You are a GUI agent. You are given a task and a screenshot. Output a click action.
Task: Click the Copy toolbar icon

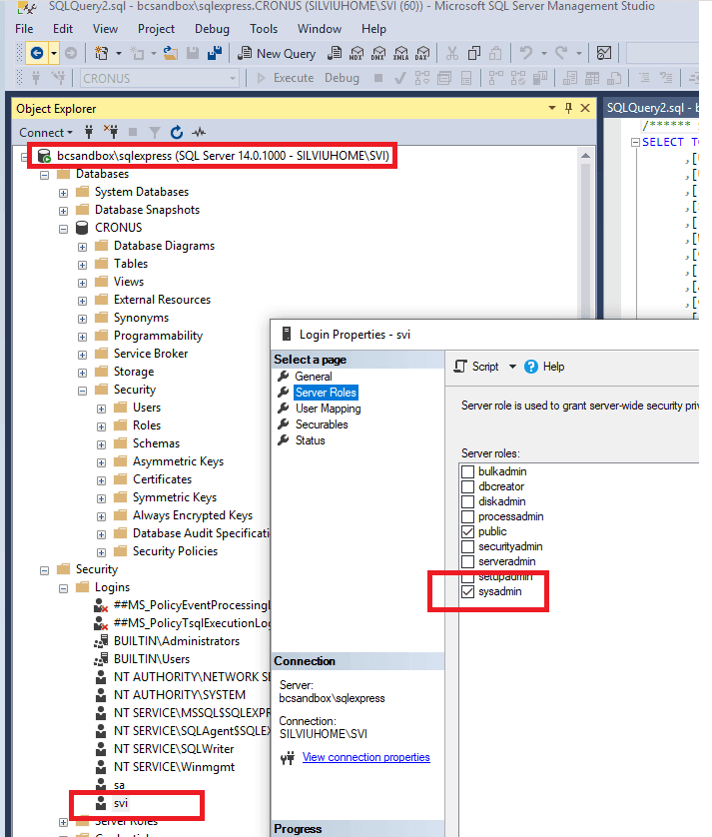(474, 53)
